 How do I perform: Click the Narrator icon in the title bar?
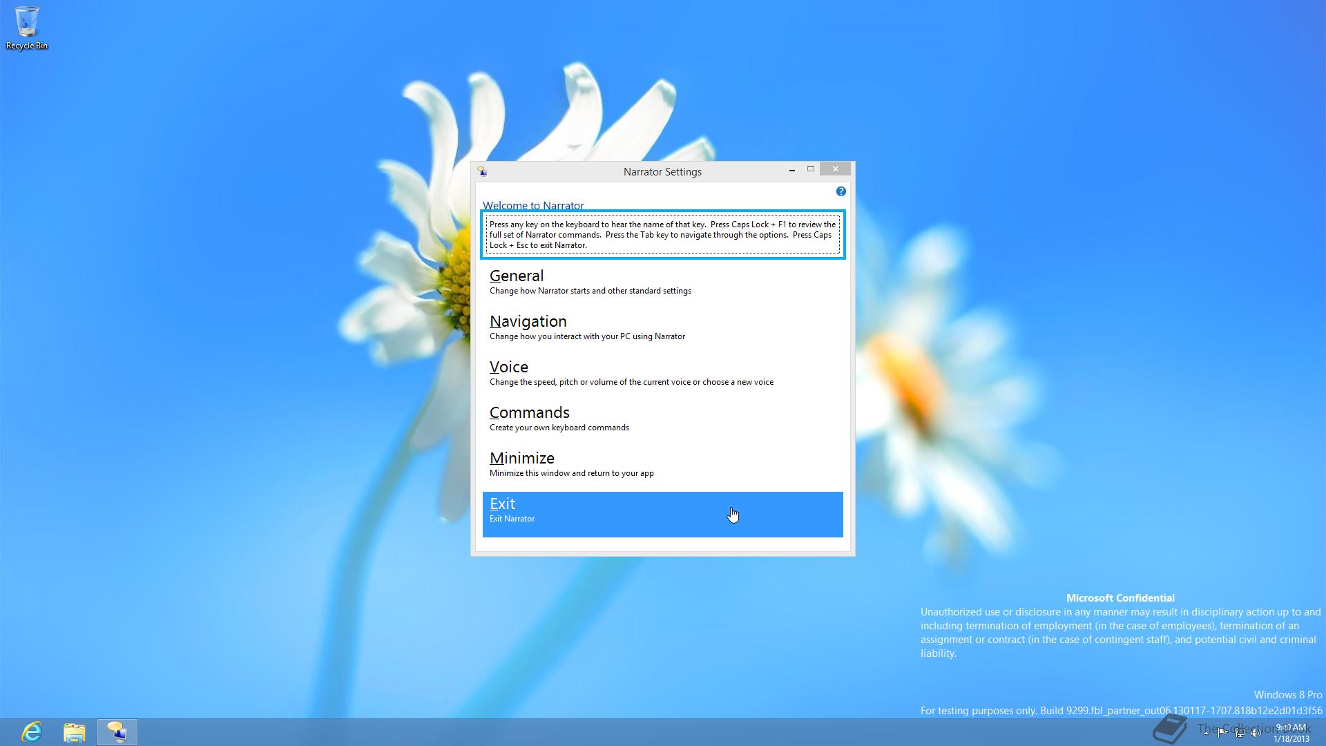coord(482,171)
